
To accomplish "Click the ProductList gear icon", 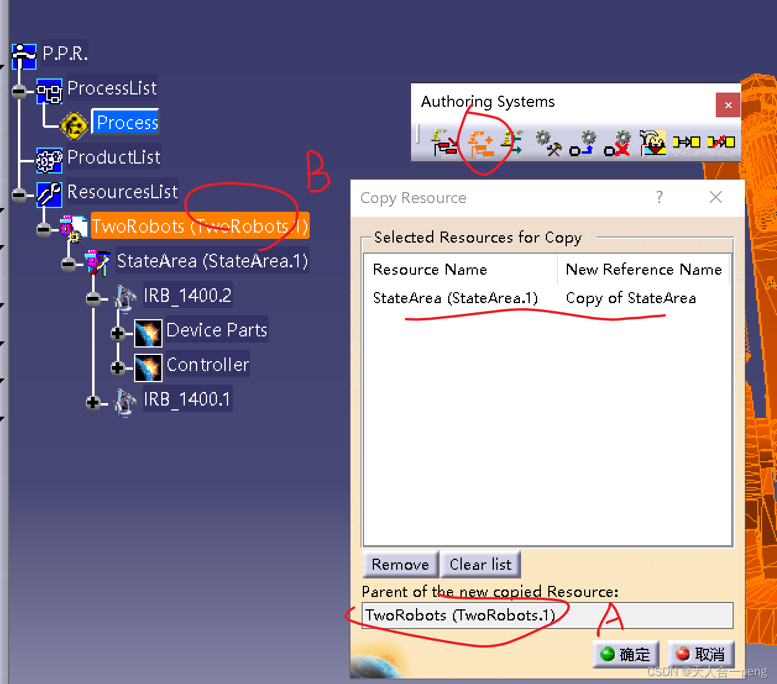I will pyautogui.click(x=49, y=161).
